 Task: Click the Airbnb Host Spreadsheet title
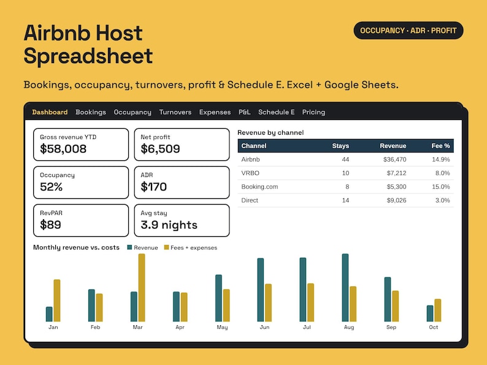click(x=88, y=44)
